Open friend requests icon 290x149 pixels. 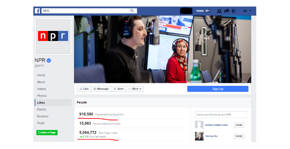tap(219, 11)
